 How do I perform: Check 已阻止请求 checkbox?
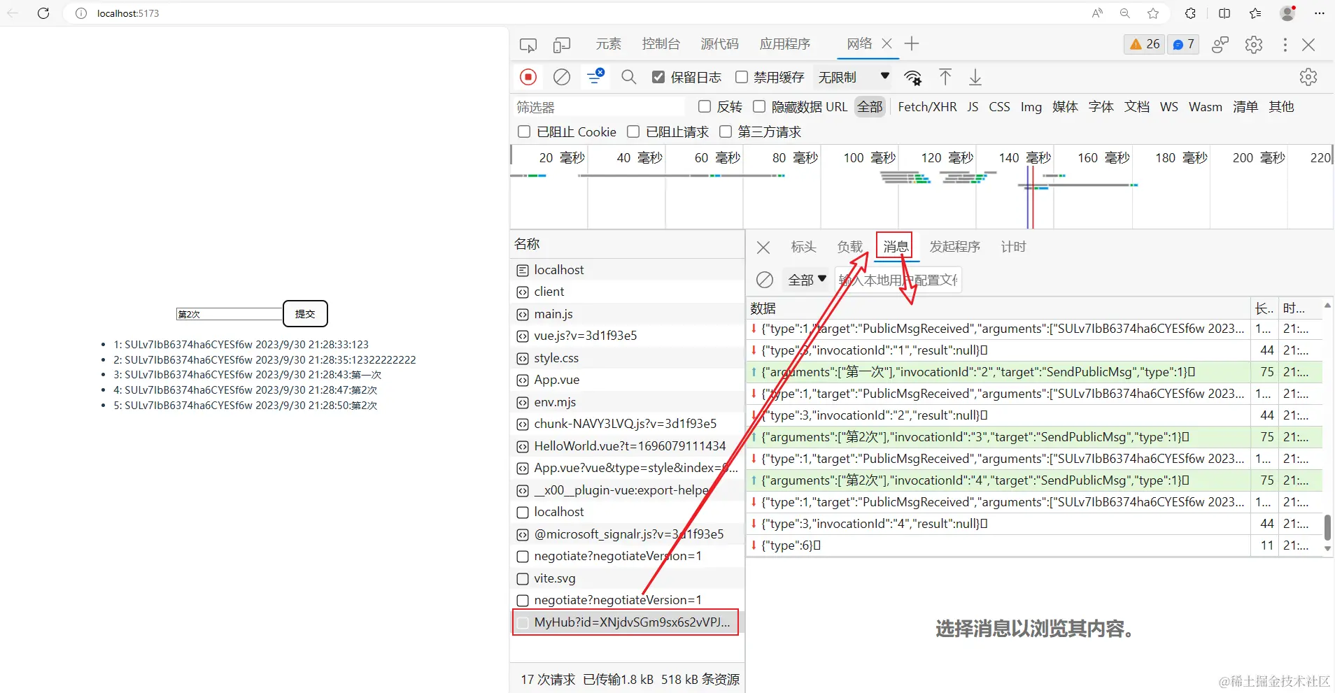pos(633,131)
